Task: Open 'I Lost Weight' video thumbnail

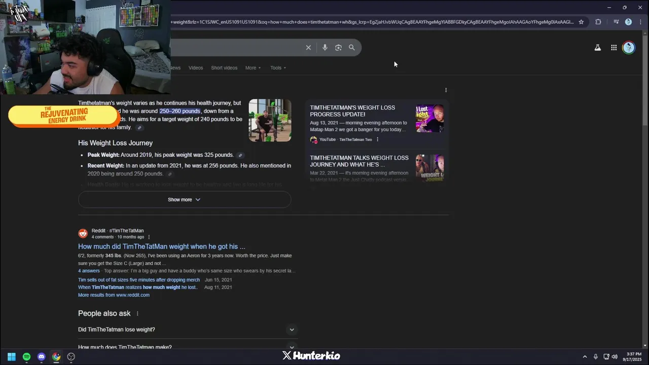Action: click(430, 119)
